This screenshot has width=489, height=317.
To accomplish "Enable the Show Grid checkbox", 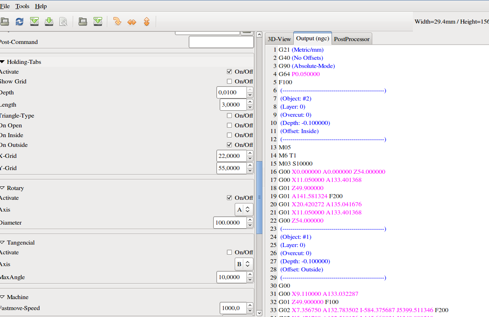I will [229, 81].
